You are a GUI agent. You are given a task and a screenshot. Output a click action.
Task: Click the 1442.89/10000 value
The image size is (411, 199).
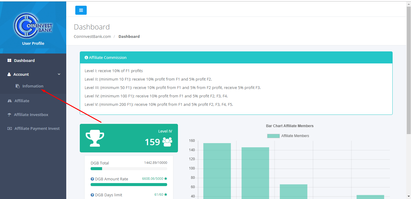point(156,163)
